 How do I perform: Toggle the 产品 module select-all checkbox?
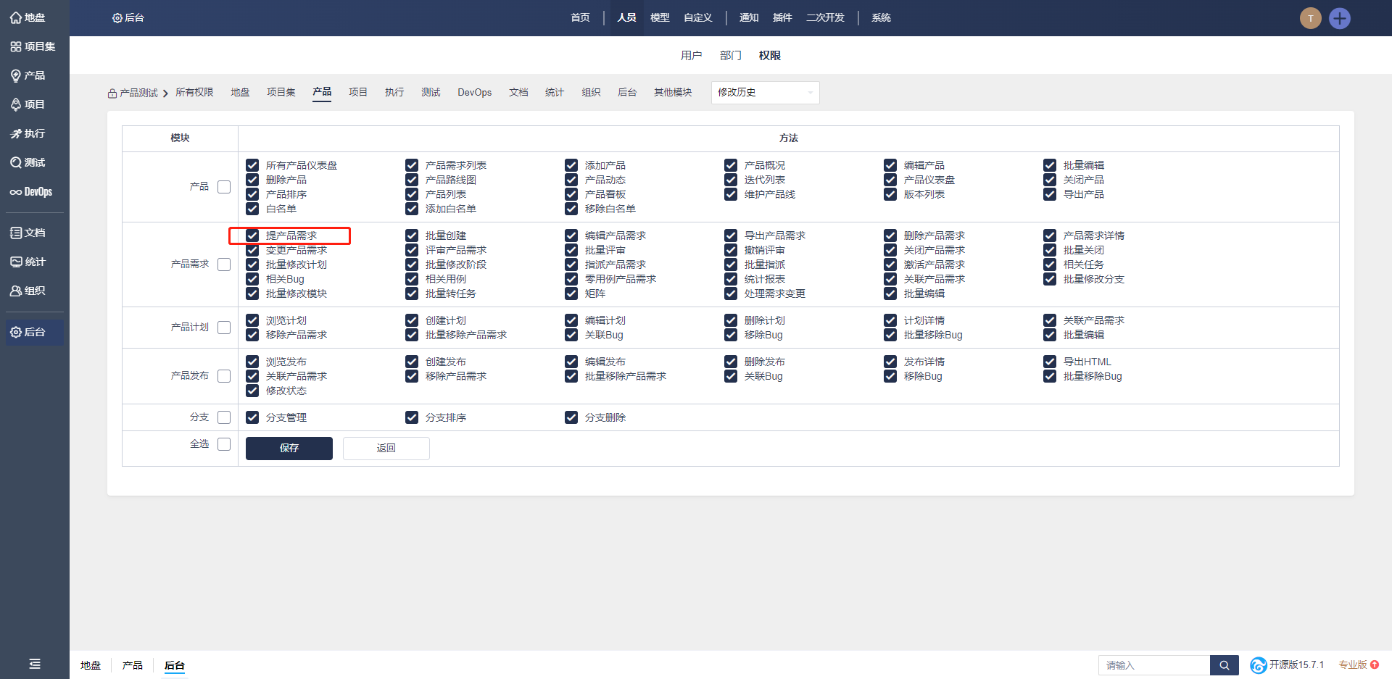tap(224, 187)
